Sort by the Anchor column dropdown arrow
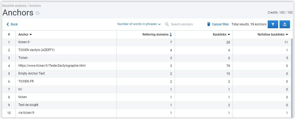This screenshot has width=295, height=119. click(31, 35)
